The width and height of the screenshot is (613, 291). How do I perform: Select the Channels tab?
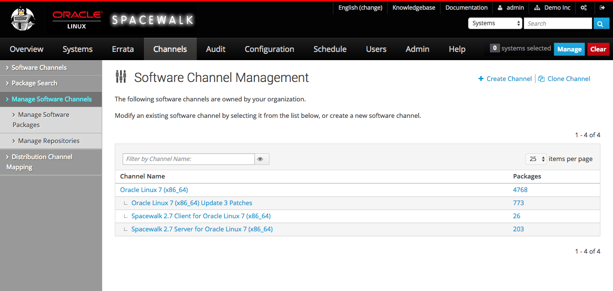(170, 49)
